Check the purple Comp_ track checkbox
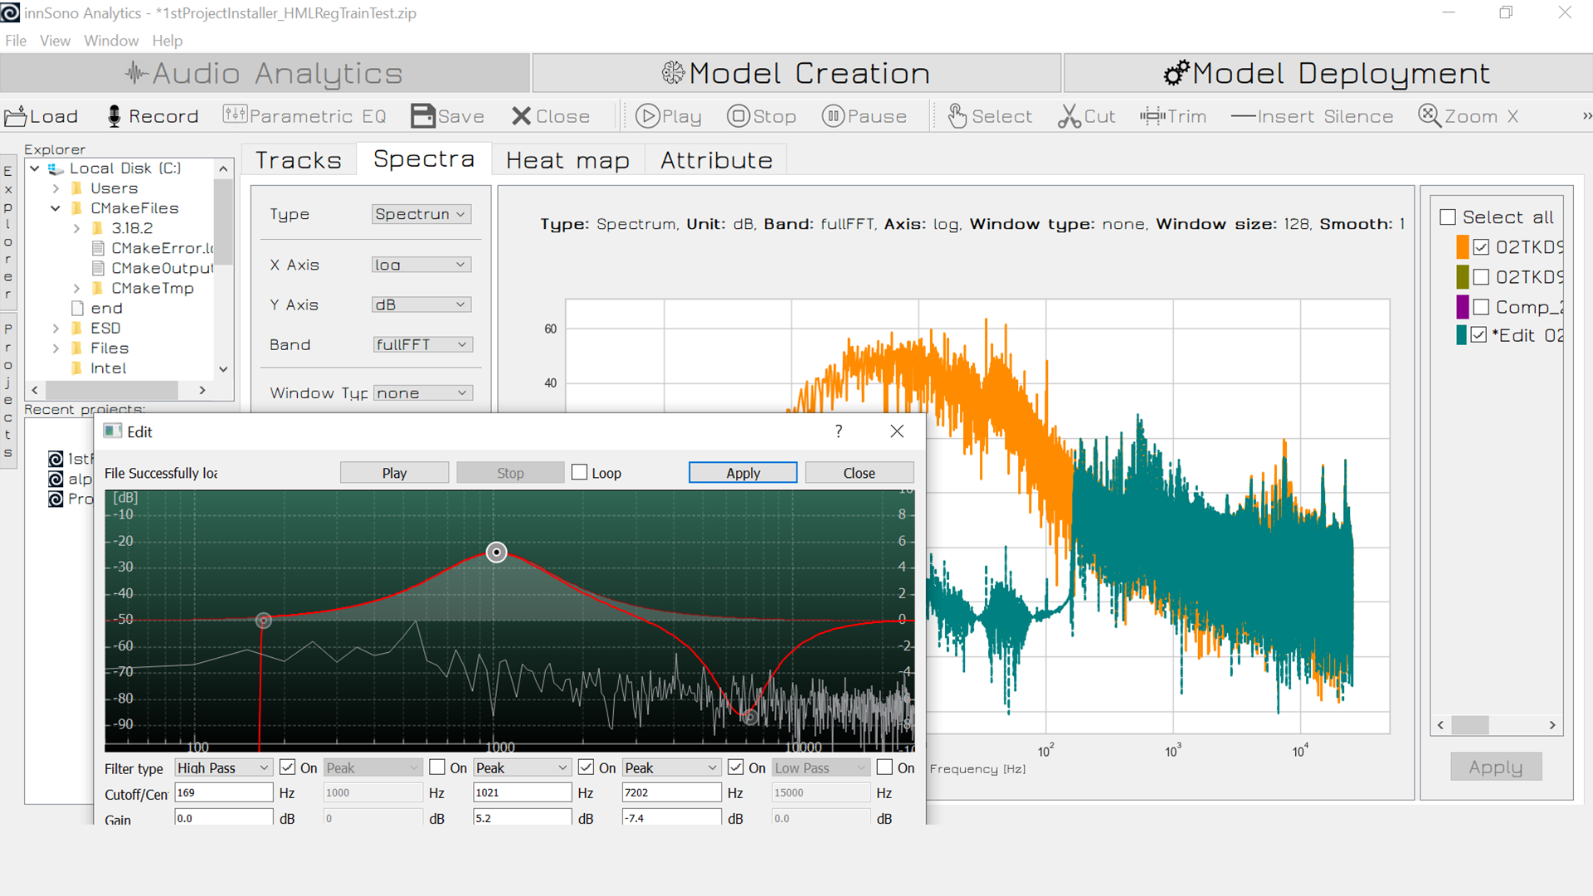This screenshot has width=1593, height=896. 1481,307
